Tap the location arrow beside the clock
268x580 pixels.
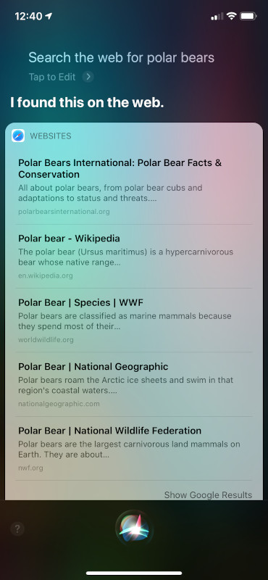[x=49, y=16]
